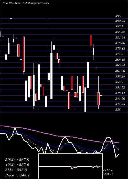128x179 pixels.
Task: Click the 368.42 price axis label
Action: (120, 60)
